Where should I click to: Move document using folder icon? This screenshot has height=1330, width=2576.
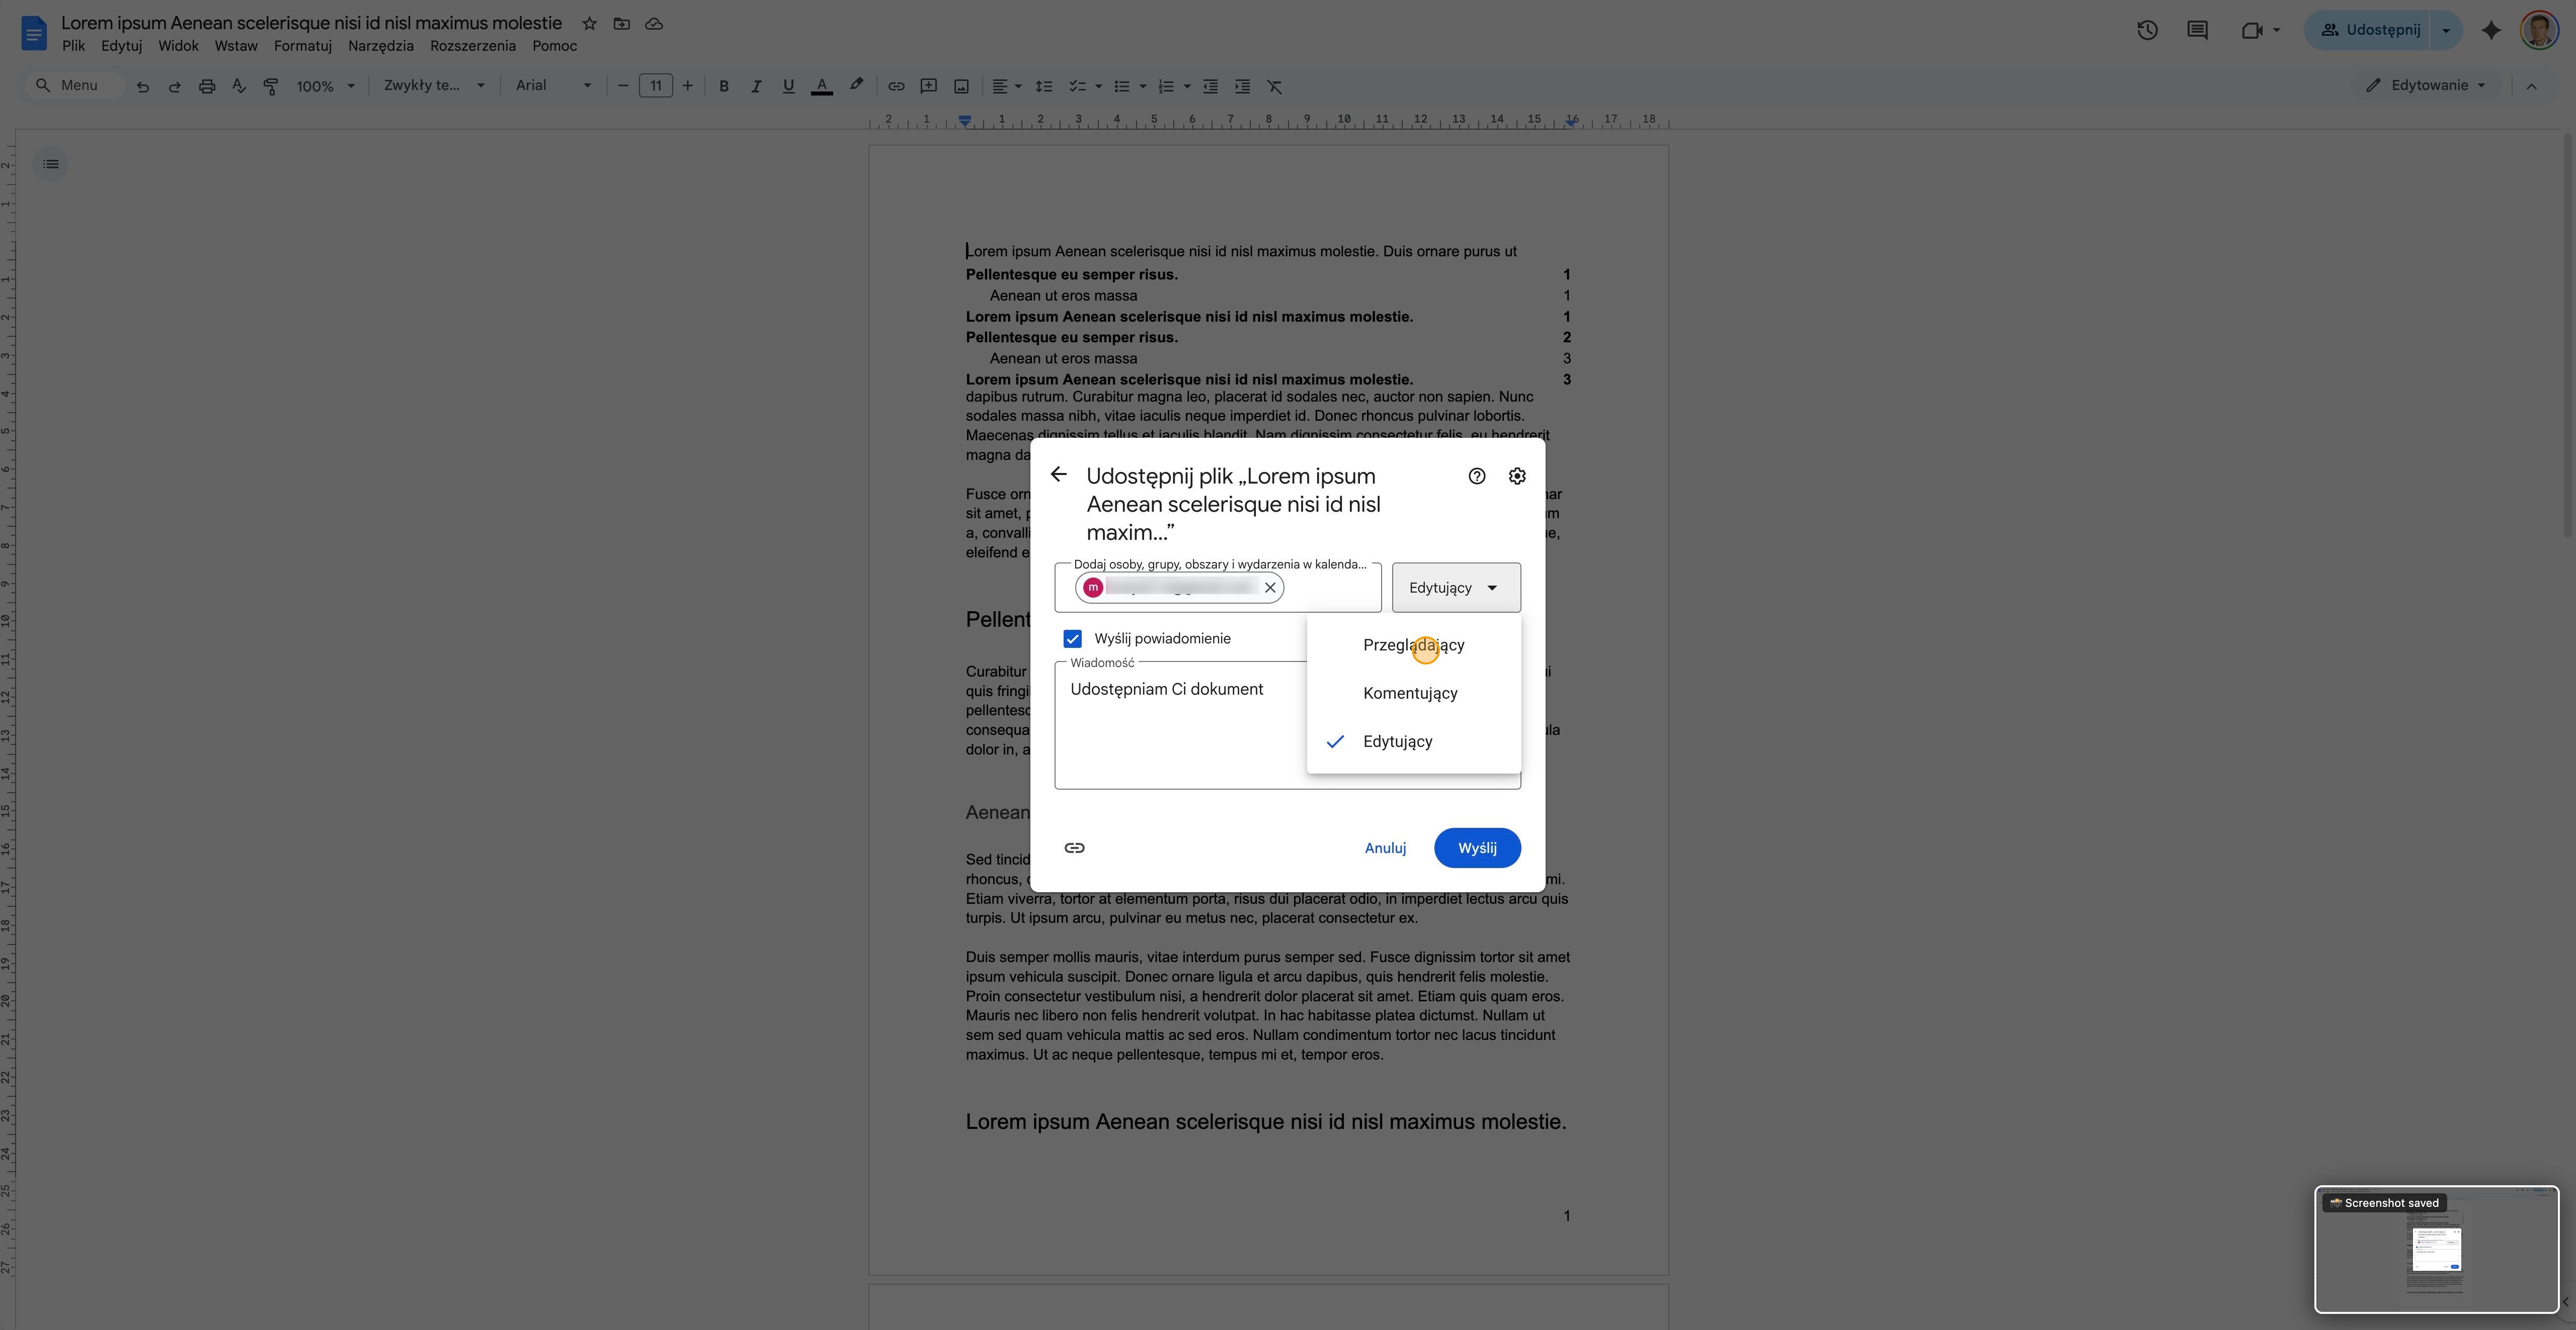(x=621, y=23)
